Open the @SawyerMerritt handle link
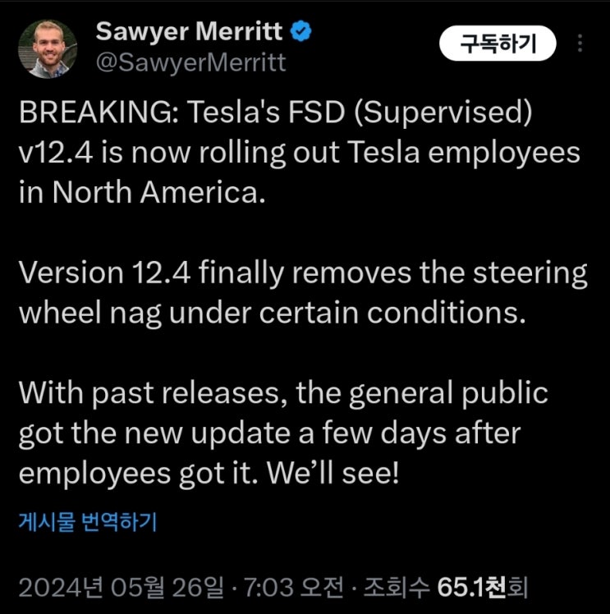The image size is (610, 614). click(x=191, y=63)
